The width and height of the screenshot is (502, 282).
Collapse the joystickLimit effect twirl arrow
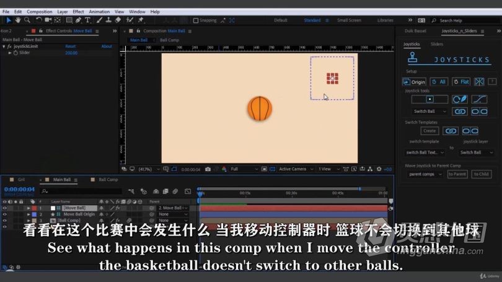point(4,46)
